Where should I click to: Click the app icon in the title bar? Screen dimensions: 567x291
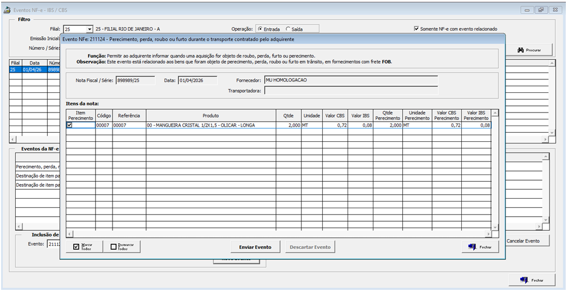[x=7, y=10]
